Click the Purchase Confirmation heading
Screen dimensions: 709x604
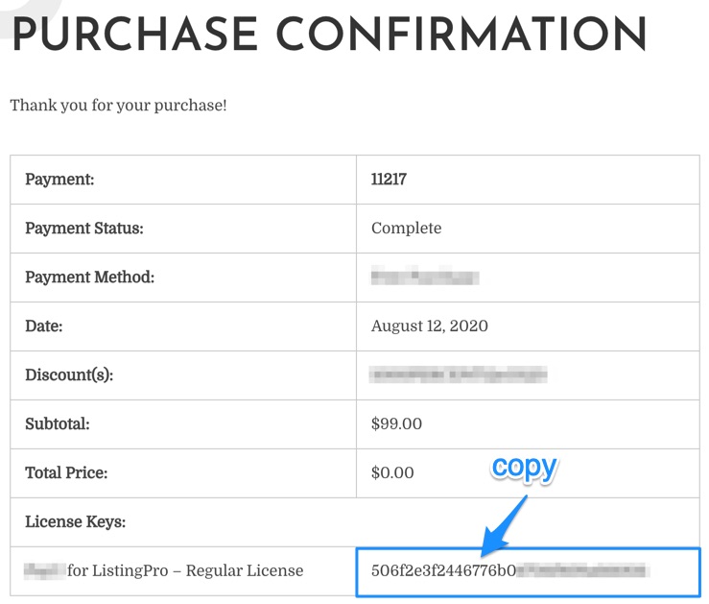[x=329, y=35]
